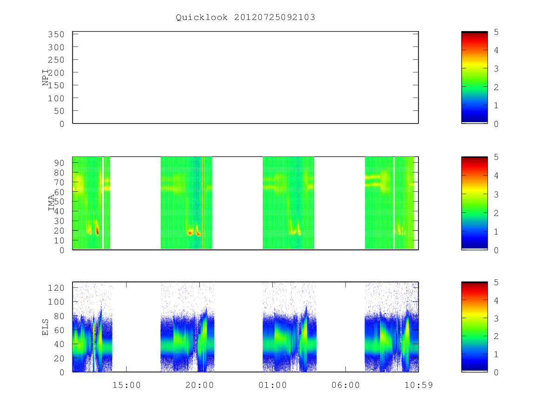The height and width of the screenshot is (418, 558).
Task: Click the 150 tick on the NPI axis
Action: [x=57, y=85]
